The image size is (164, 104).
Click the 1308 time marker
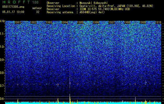point(127,22)
